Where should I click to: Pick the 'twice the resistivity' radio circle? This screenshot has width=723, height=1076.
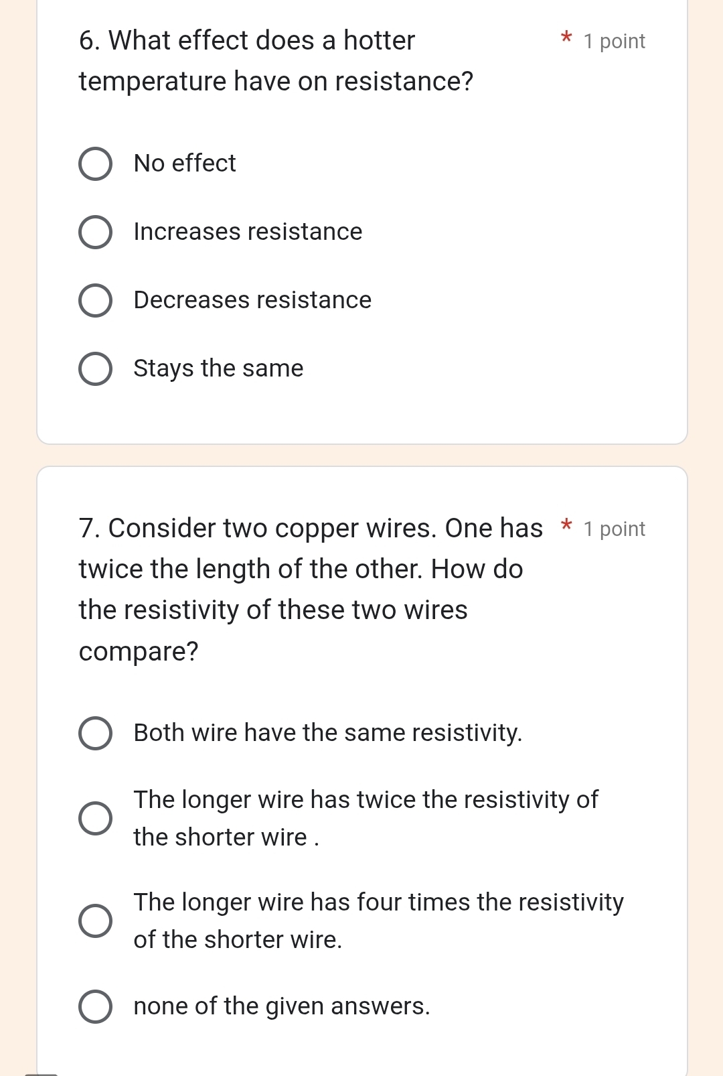click(96, 818)
